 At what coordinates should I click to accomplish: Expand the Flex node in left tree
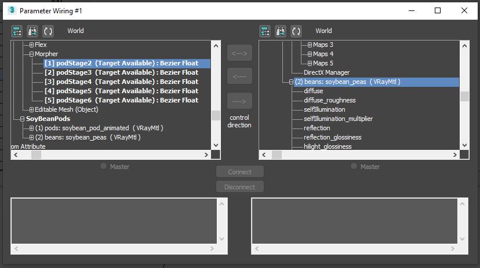pos(32,45)
